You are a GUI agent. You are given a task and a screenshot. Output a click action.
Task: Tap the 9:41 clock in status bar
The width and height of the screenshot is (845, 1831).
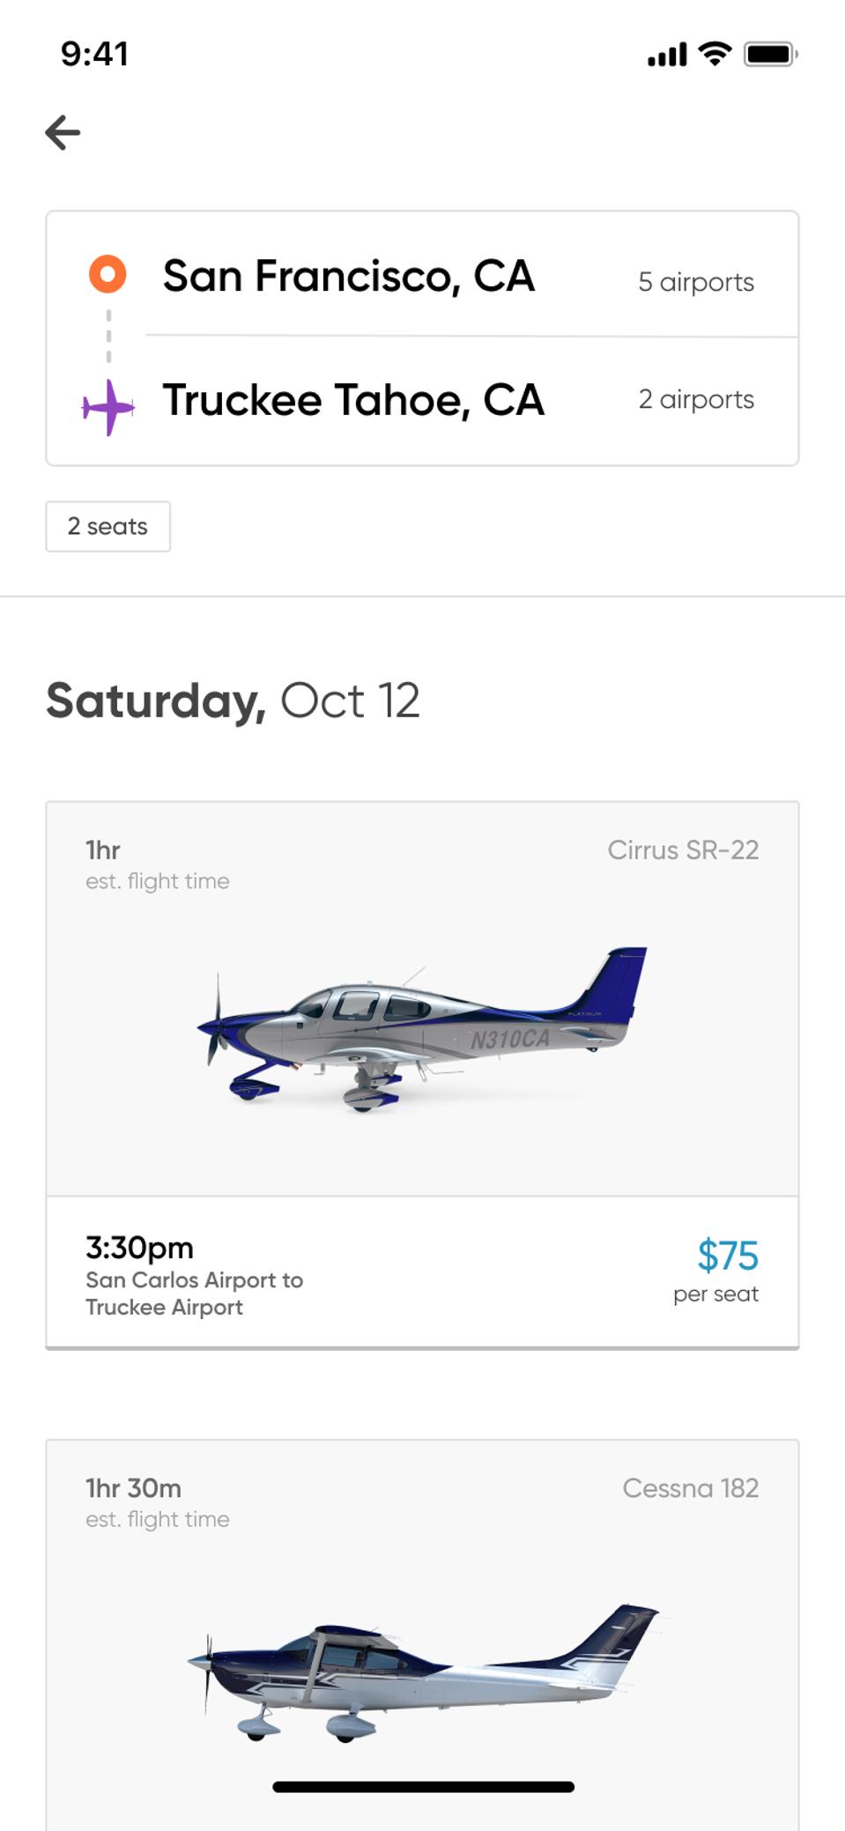pos(94,54)
